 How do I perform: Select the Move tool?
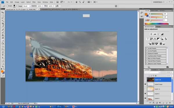point(3,12)
